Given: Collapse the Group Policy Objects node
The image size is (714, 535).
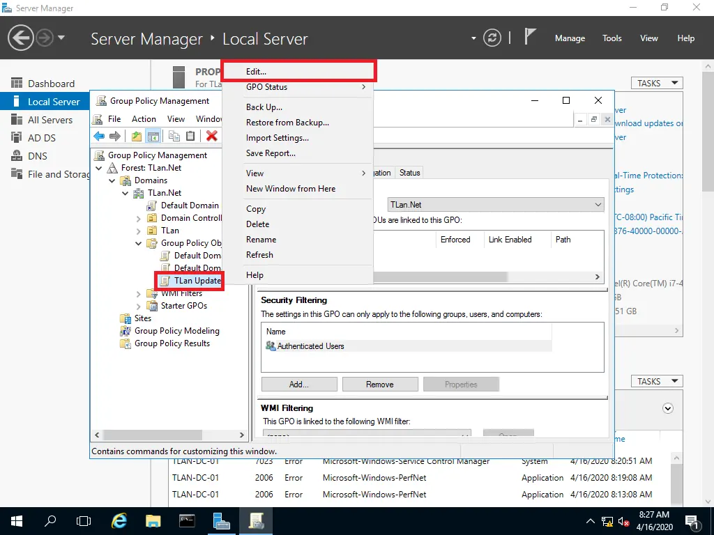Looking at the screenshot, I should (139, 243).
